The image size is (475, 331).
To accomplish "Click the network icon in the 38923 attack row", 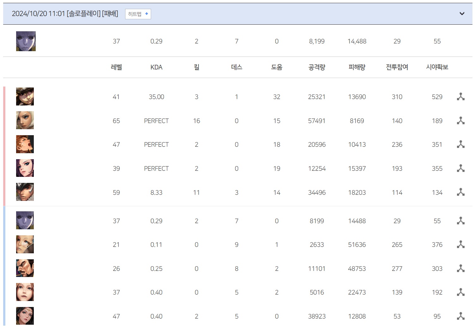I will (460, 316).
